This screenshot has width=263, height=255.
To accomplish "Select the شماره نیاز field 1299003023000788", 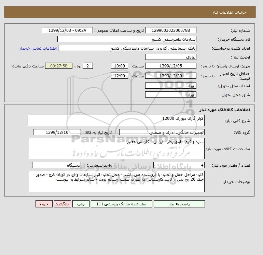I will tap(170, 30).
